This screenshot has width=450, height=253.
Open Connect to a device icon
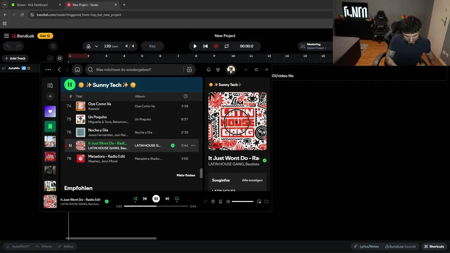(220, 201)
